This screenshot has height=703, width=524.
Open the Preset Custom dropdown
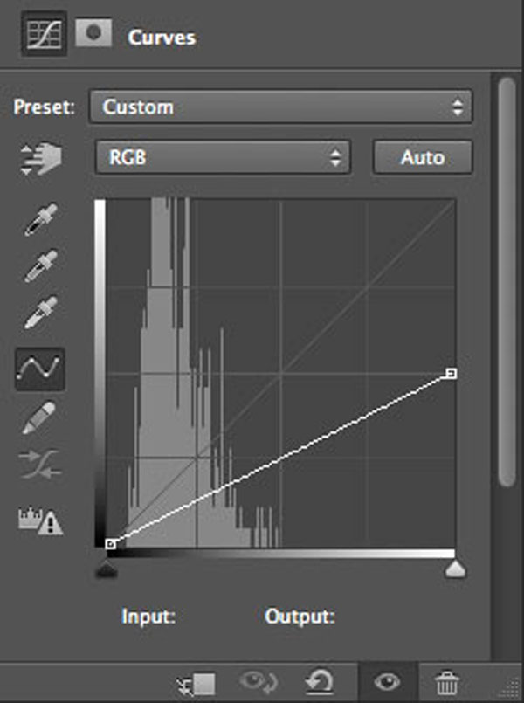pyautogui.click(x=280, y=107)
